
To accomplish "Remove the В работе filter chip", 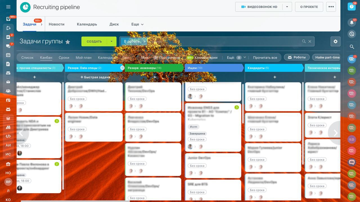I will click(144, 42).
